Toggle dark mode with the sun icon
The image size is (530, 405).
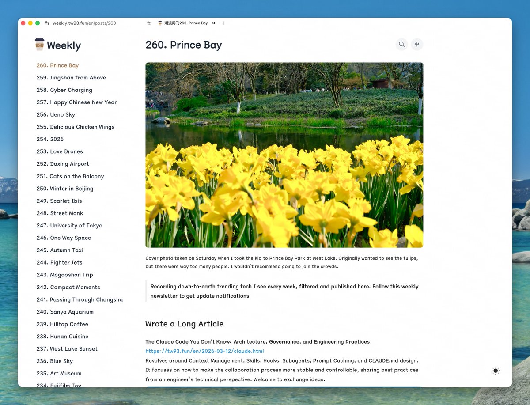[496, 371]
